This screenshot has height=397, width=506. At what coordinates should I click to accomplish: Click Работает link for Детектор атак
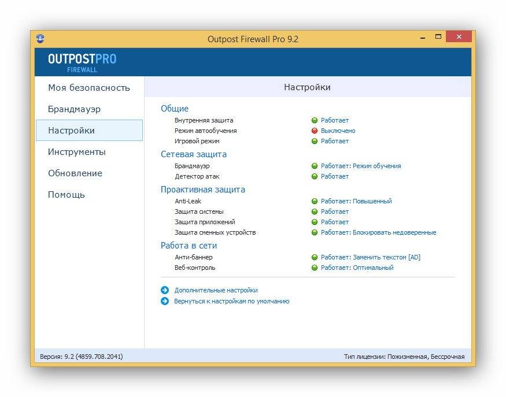(x=335, y=176)
